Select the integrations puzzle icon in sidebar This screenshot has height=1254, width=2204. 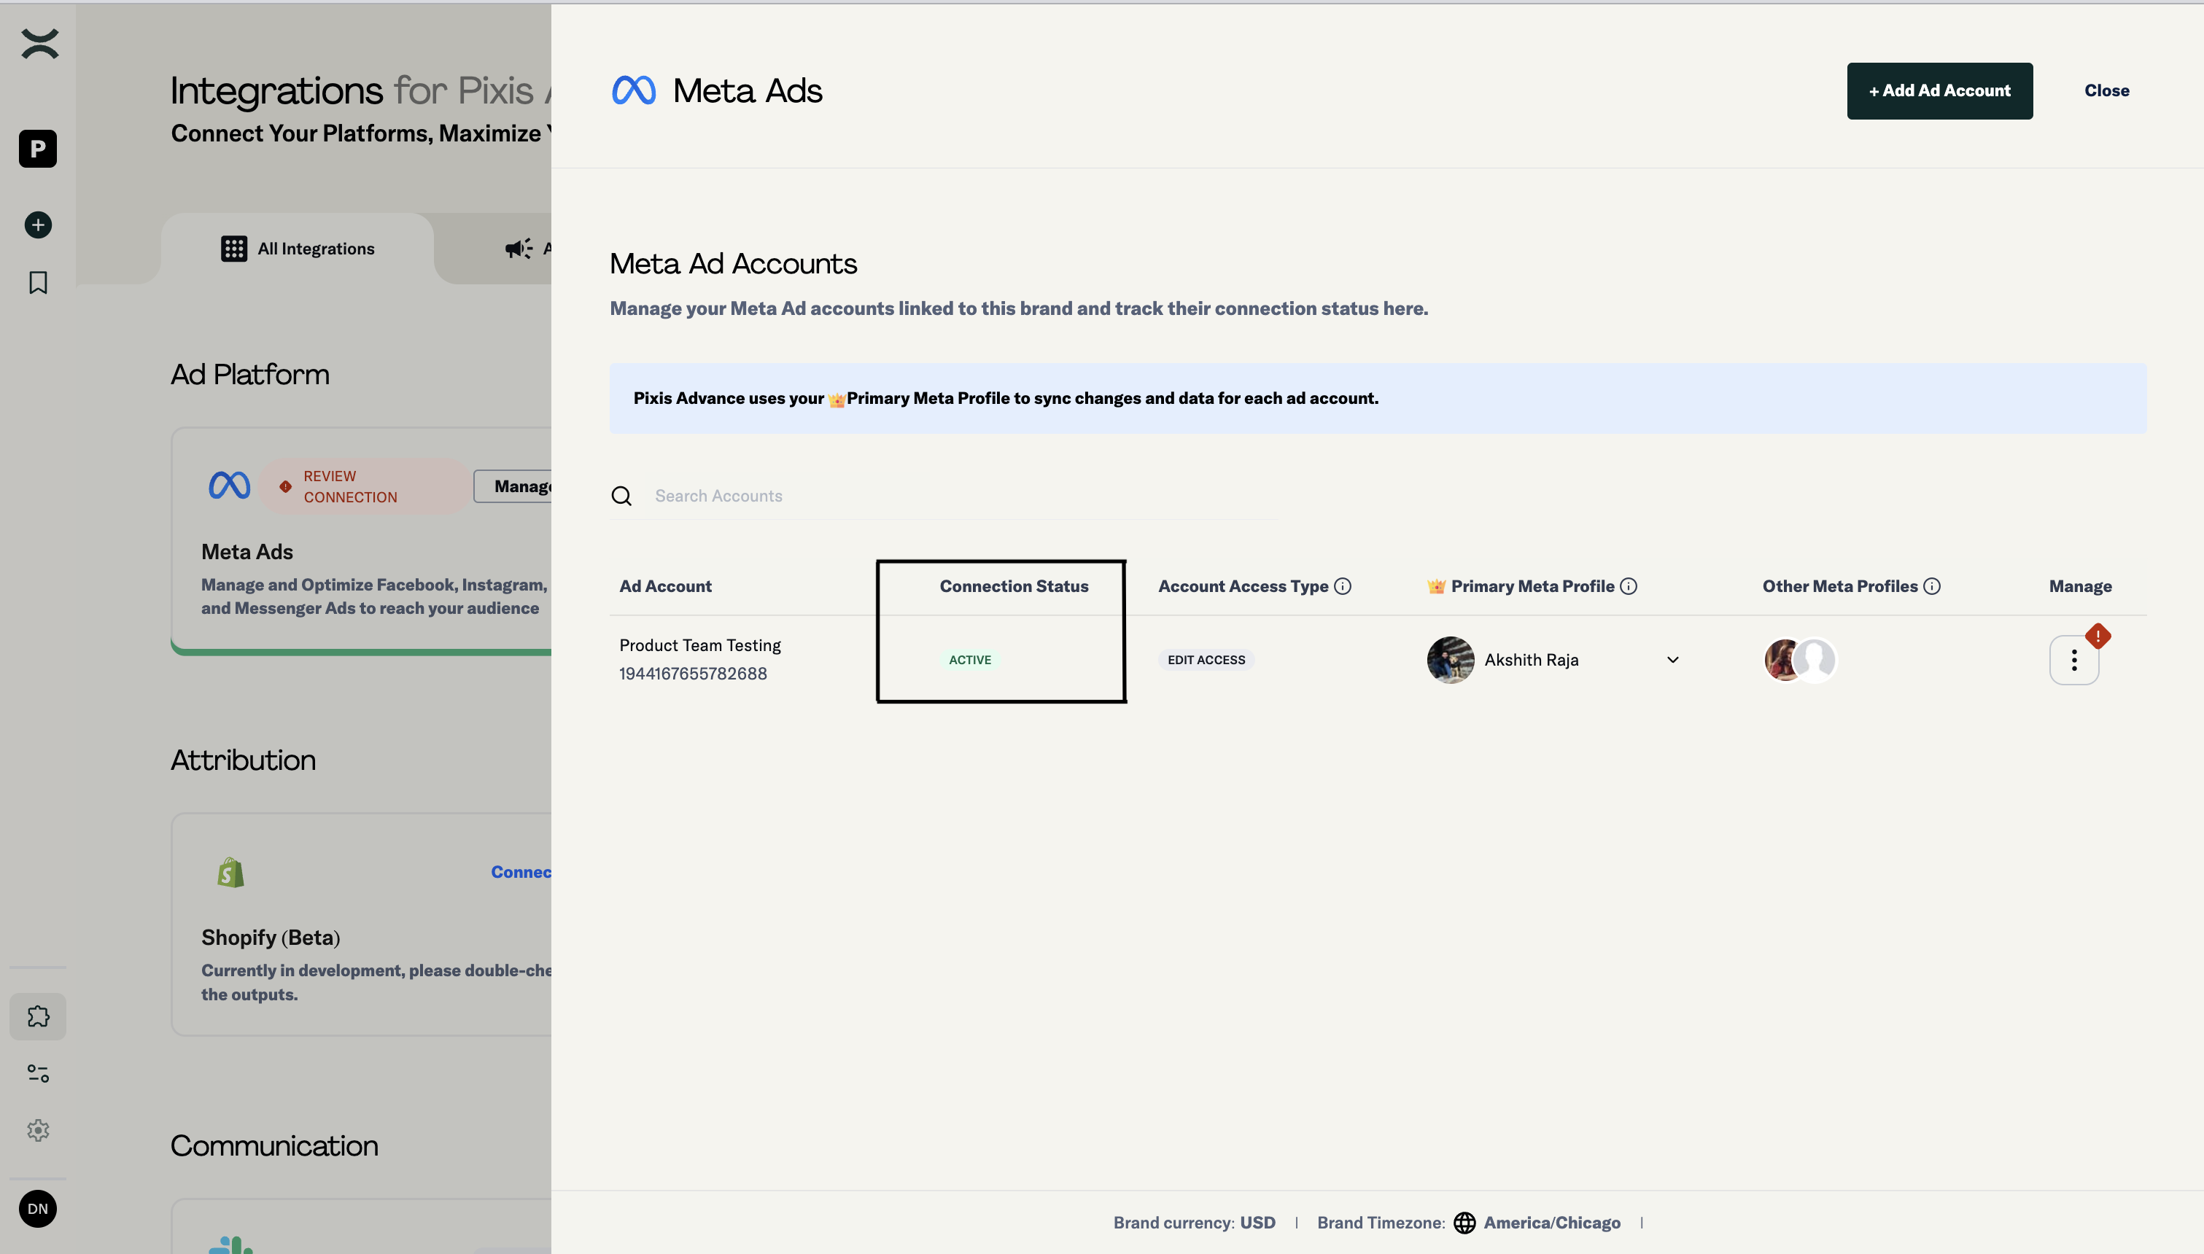38,1016
